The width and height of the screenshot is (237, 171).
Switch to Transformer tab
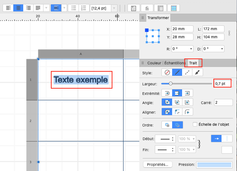coord(158,18)
